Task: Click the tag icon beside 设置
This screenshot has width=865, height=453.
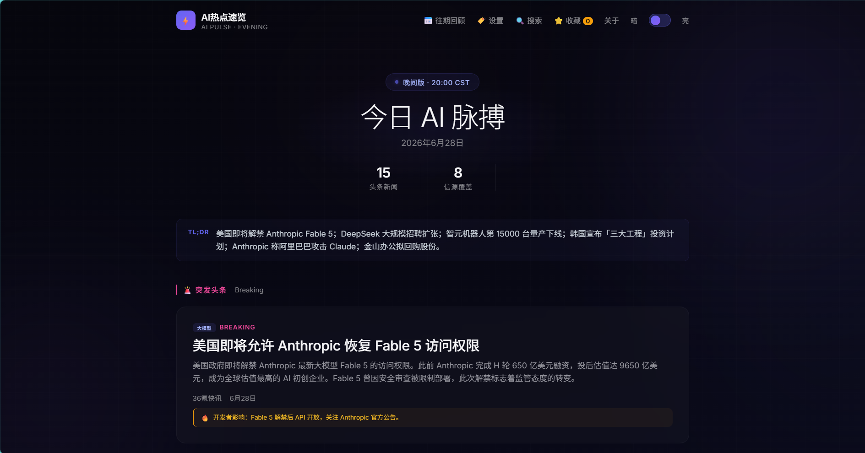Action: [x=481, y=21]
